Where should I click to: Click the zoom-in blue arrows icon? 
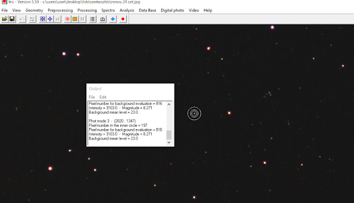pyautogui.click(x=43, y=19)
